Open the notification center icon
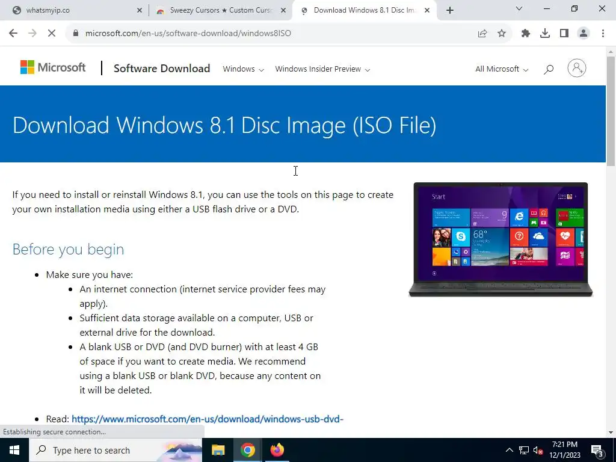 [597, 450]
